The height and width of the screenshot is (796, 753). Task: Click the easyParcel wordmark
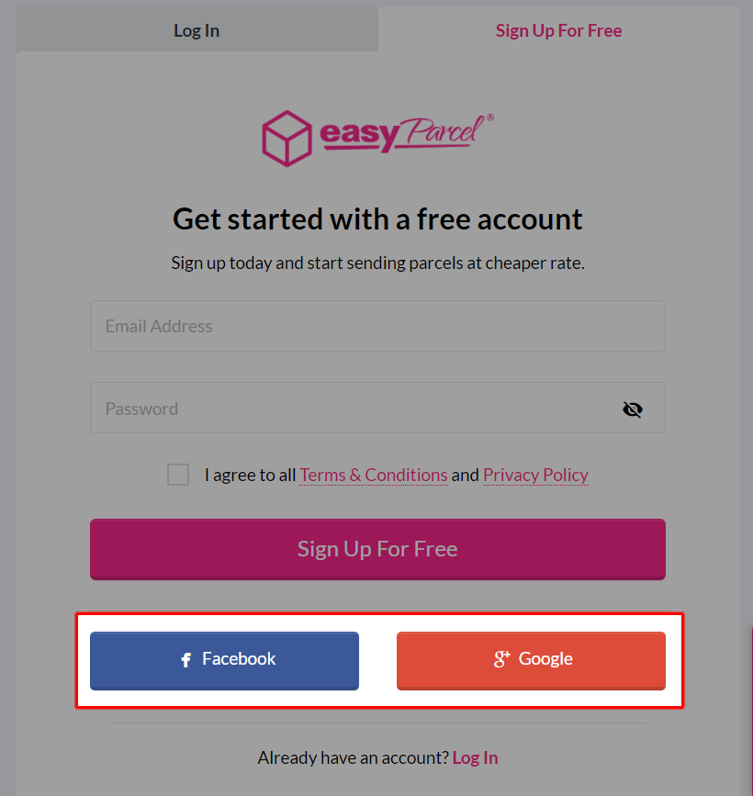point(399,135)
